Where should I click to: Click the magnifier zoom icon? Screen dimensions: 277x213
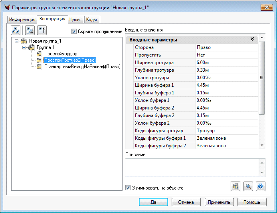[248, 186]
